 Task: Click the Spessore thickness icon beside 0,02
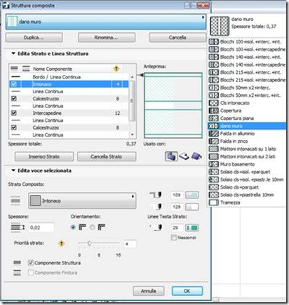coord(18,227)
